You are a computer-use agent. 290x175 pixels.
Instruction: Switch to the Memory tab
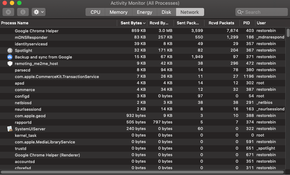click(x=119, y=12)
